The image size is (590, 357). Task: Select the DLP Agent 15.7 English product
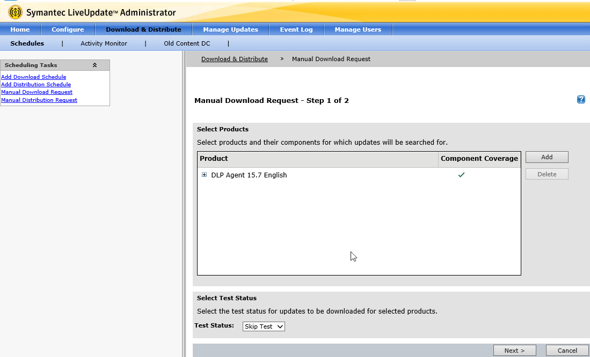[x=249, y=175]
